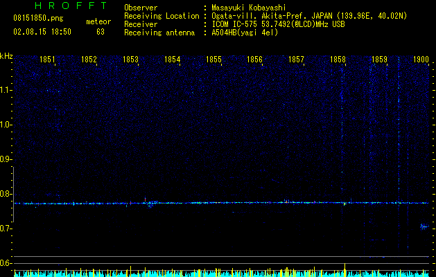436x277 pixels.
Task: Click the observer name Masayuki Kobayashi
Action: point(249,8)
